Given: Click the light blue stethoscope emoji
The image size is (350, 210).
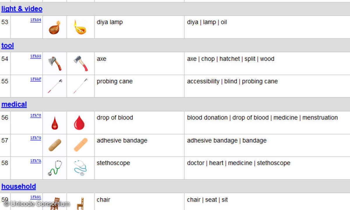Looking at the screenshot, I should (80, 168).
